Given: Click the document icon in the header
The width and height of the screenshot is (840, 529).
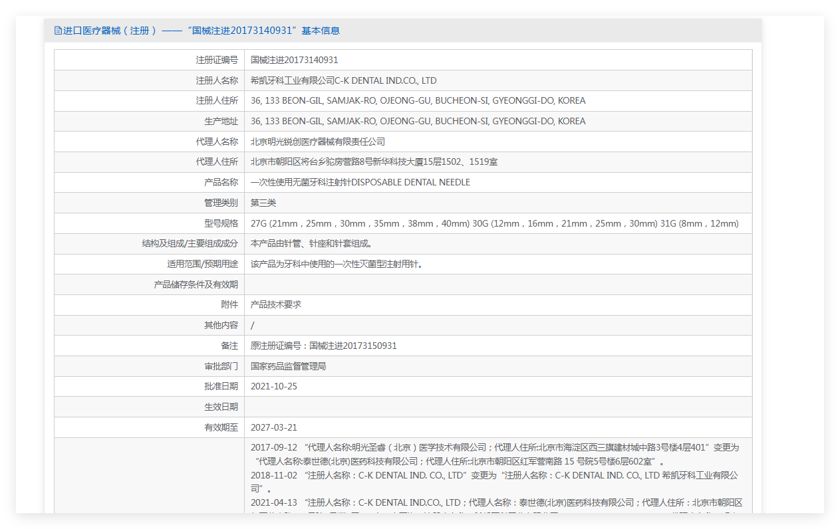Looking at the screenshot, I should click(58, 31).
